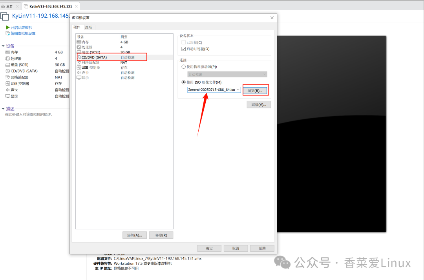Close the KyLinV11-192.168.145.131 tab
The height and width of the screenshot is (280, 424).
(76, 6)
